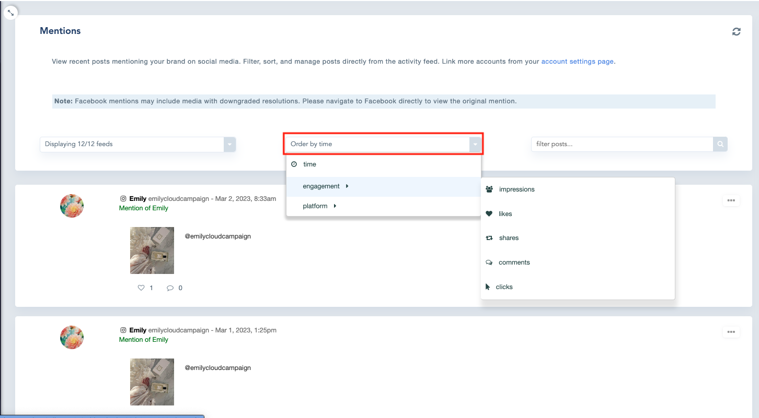Screen dimensions: 759x418
Task: Click @emilycloudcampaign text in Mar 2 post
Action: pyautogui.click(x=218, y=236)
